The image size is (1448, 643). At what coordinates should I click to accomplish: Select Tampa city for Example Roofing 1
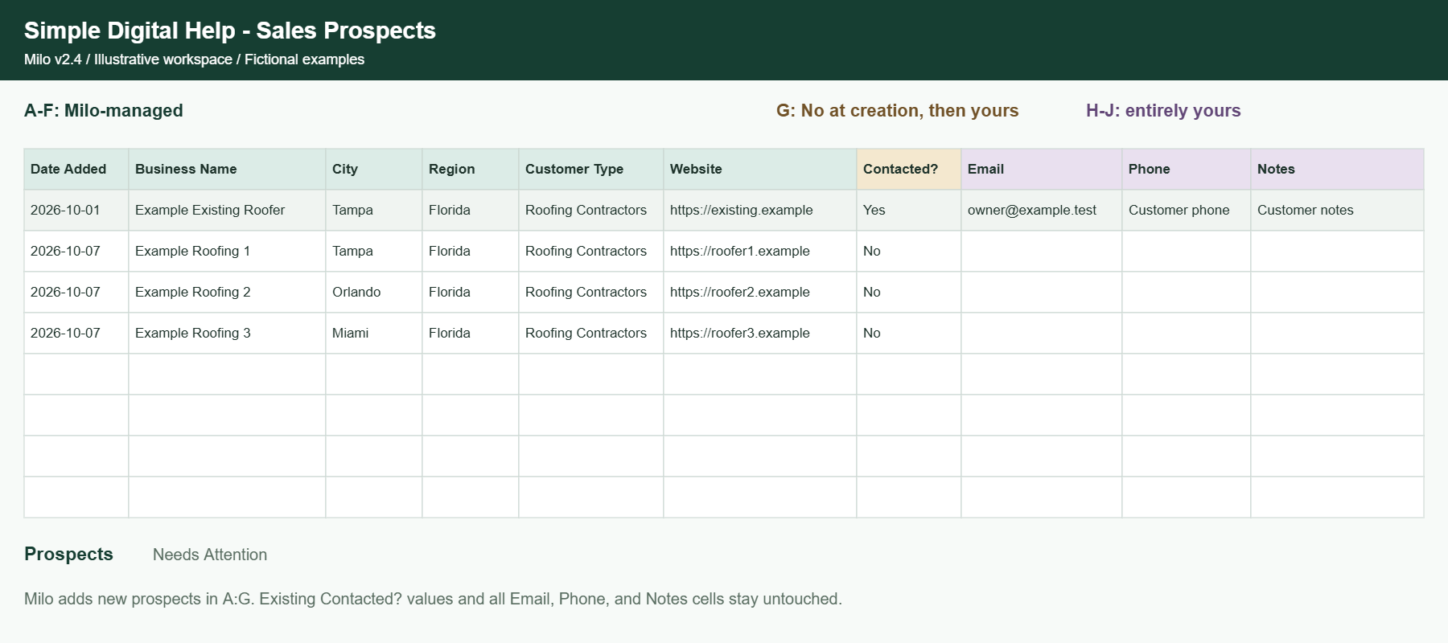tap(374, 251)
